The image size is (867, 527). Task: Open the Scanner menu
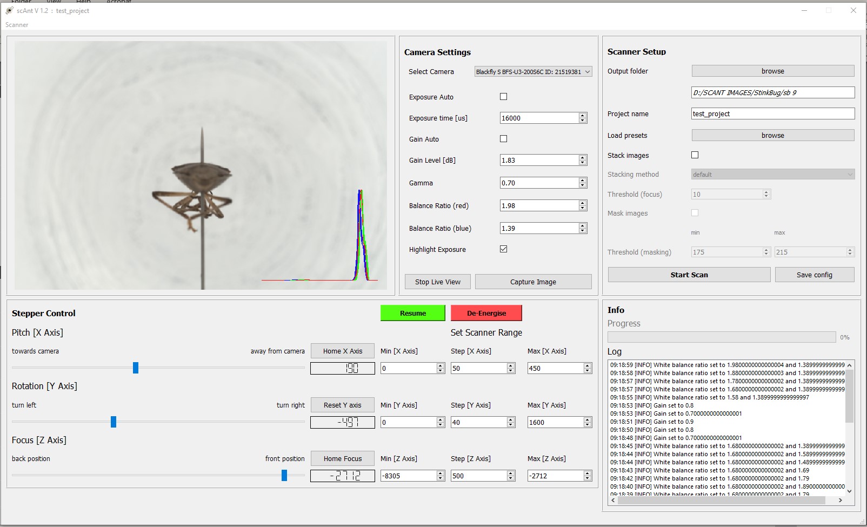(x=16, y=25)
